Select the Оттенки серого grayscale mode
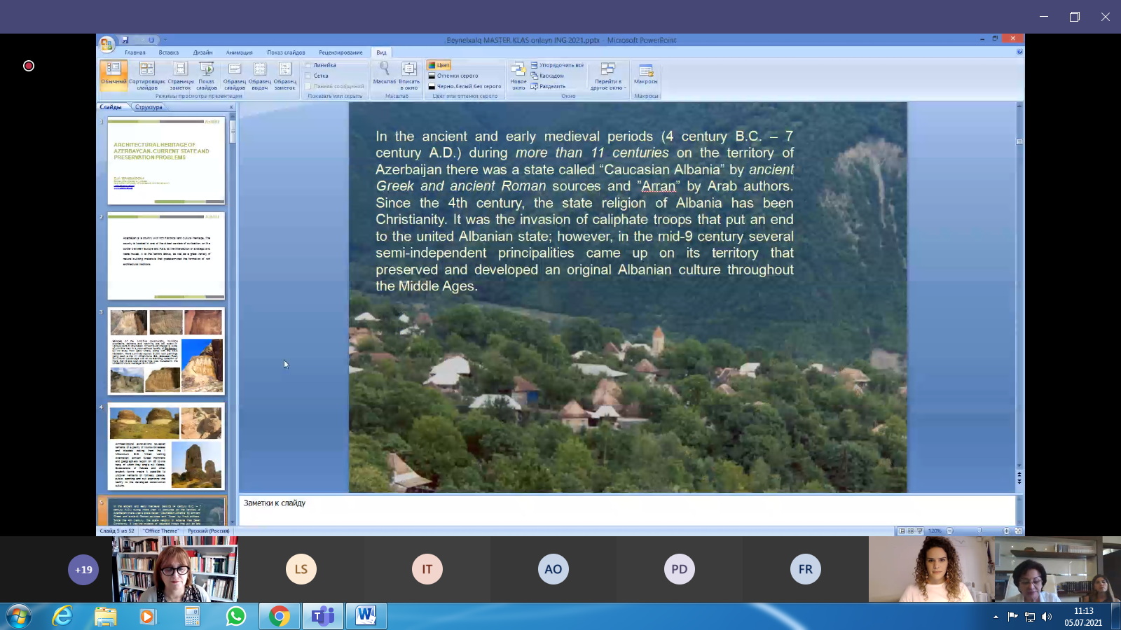Viewport: 1121px width, 630px height. 453,76
